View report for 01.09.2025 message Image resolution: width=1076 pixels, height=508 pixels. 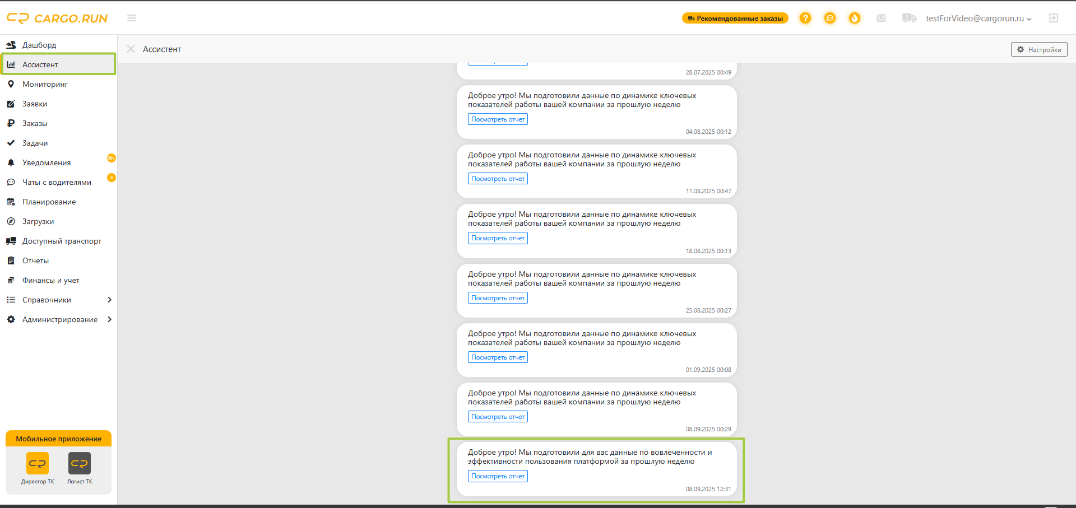[x=498, y=357]
